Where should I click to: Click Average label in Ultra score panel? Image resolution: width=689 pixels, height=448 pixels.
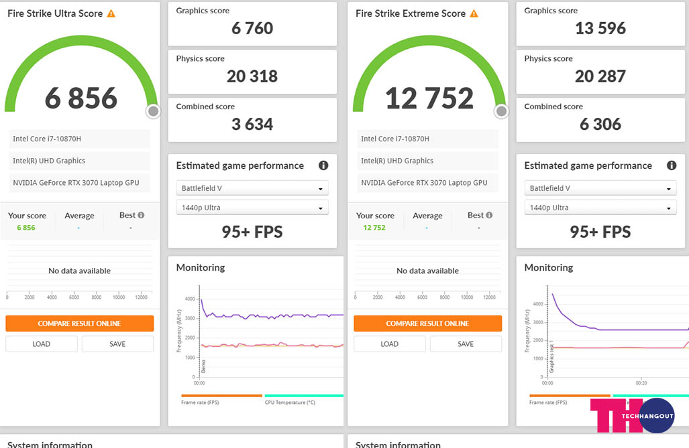(x=80, y=216)
